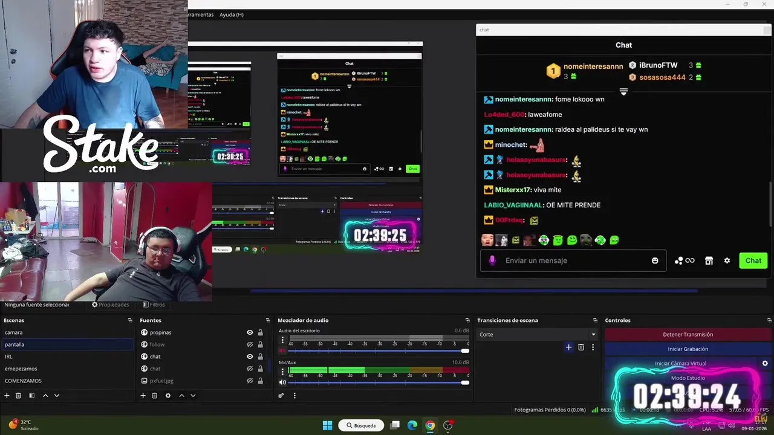Screen dimensions: 774x435
Task: Mute the Mic/Aux speaker icon
Action: click(x=282, y=382)
